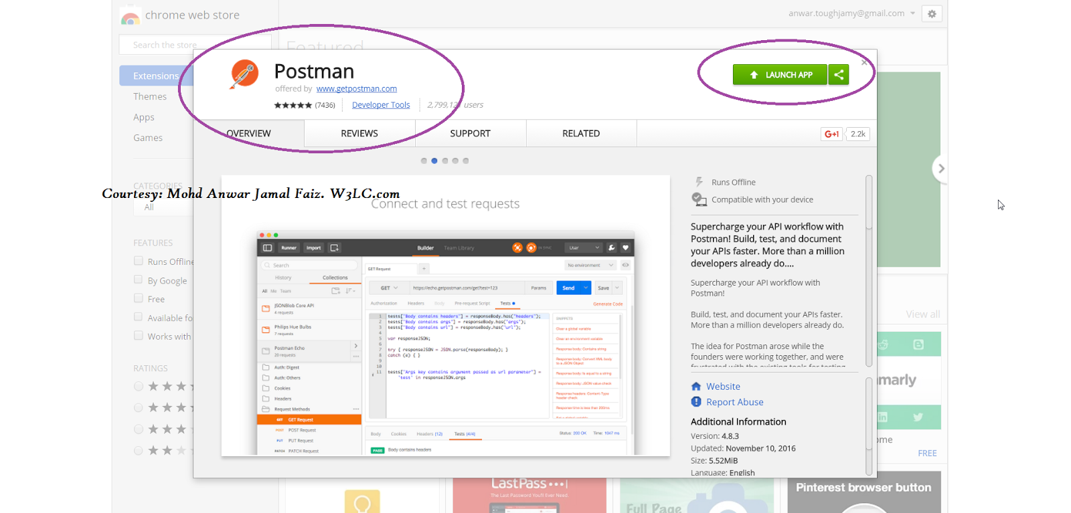
Task: Click the 2.2k G+ count
Action: [858, 134]
